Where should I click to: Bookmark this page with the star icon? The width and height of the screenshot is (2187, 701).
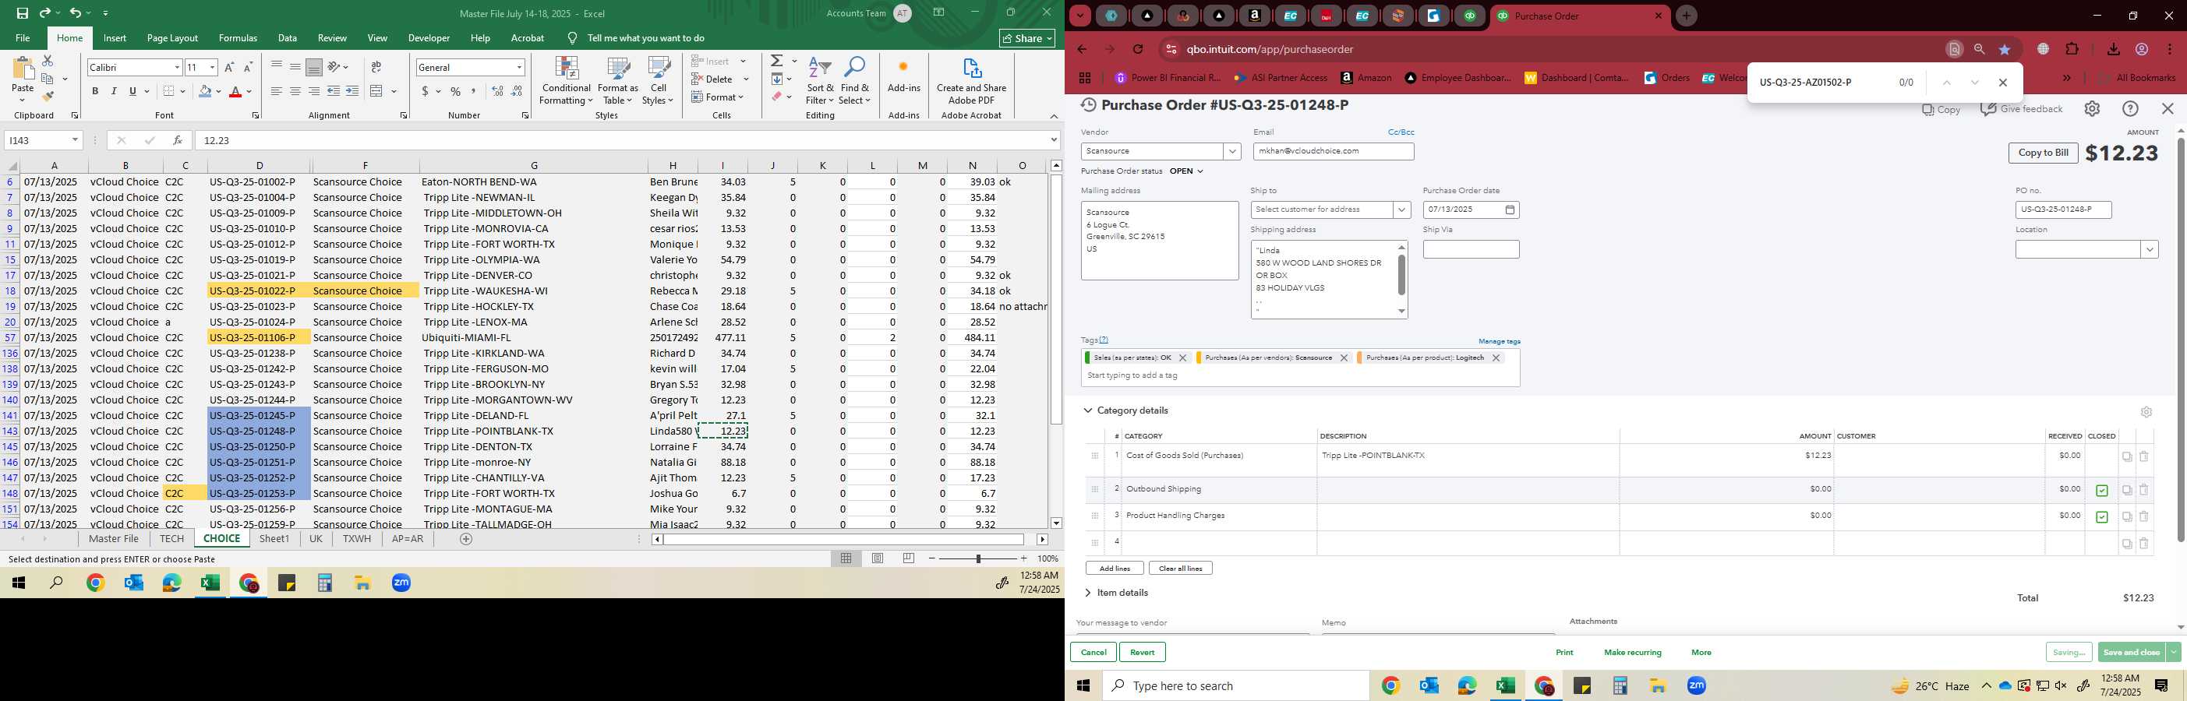coord(2005,49)
